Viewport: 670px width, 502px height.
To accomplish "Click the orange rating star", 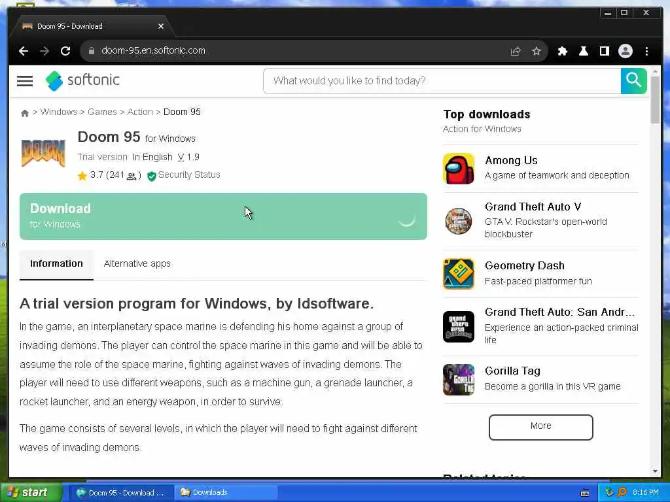I will coord(82,175).
